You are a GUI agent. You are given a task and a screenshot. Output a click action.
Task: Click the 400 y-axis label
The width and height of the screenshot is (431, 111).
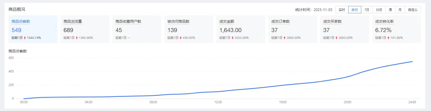(11, 71)
